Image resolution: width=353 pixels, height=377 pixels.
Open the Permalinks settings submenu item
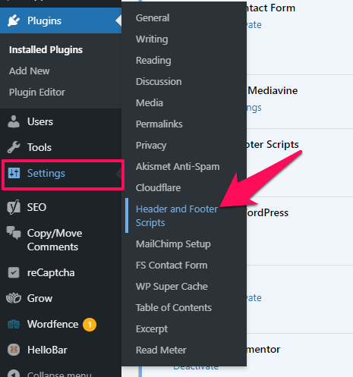[159, 124]
